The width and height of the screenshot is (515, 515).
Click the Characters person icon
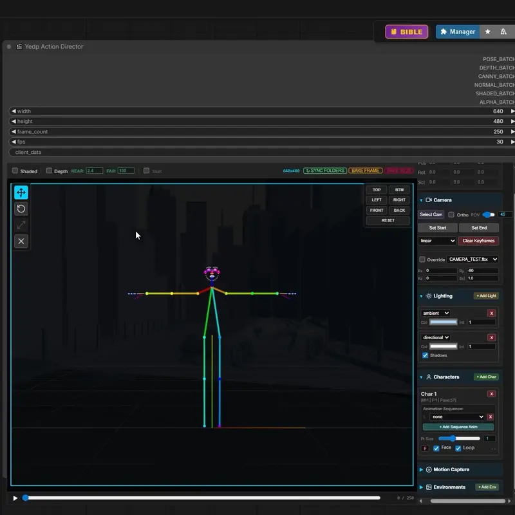[x=429, y=377]
